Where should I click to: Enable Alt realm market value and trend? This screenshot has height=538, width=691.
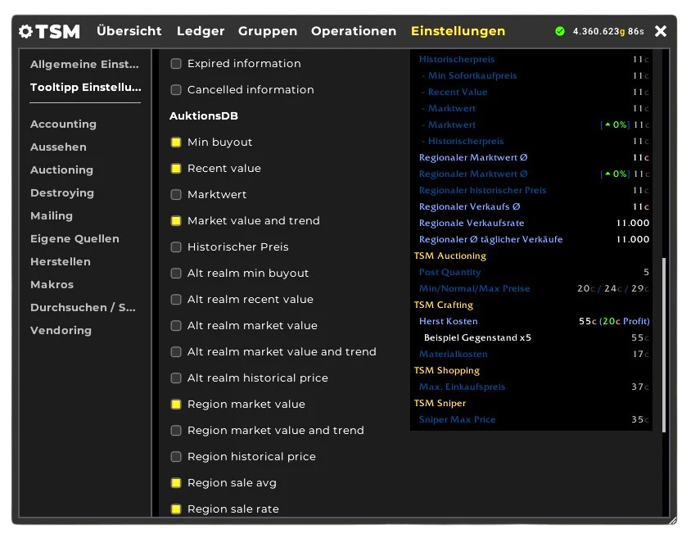click(x=176, y=352)
